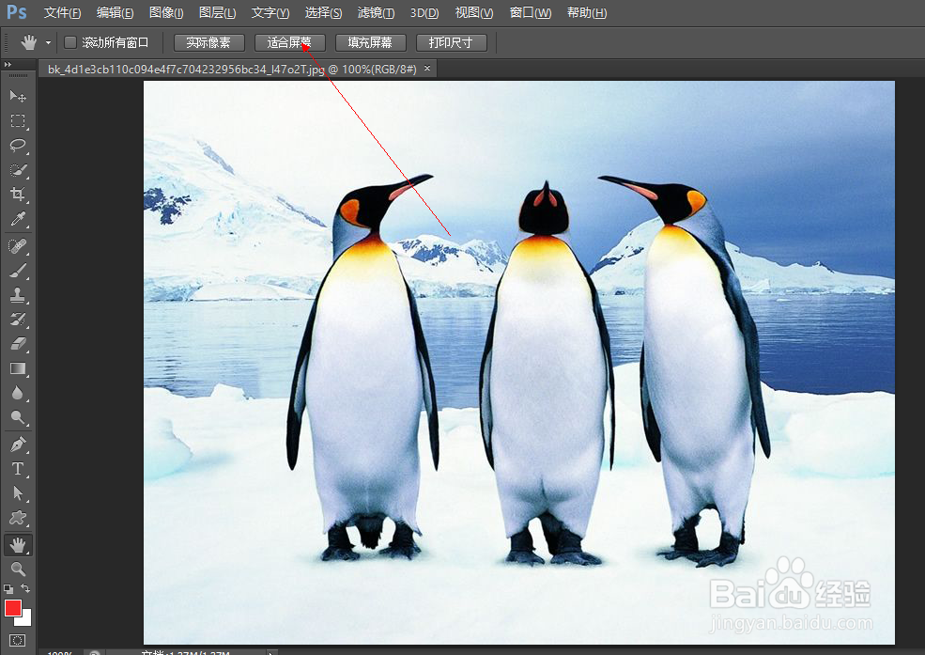Select the Clone Stamp tool

point(18,294)
